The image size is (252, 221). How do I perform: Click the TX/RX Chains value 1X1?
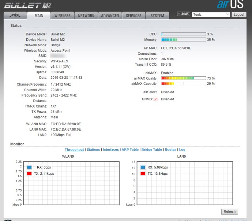(x=53, y=106)
